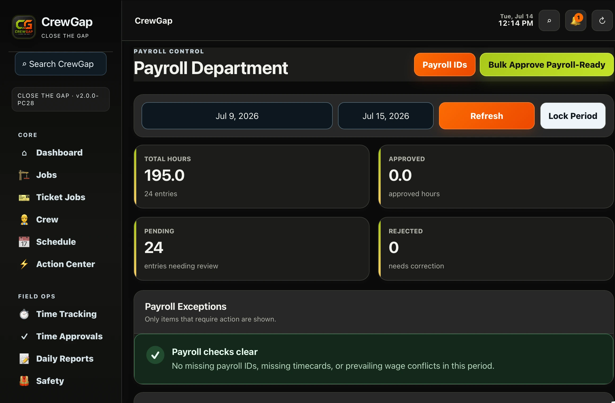The height and width of the screenshot is (403, 615).
Task: Open the Jul 15, 2026 end date picker
Action: tap(386, 116)
